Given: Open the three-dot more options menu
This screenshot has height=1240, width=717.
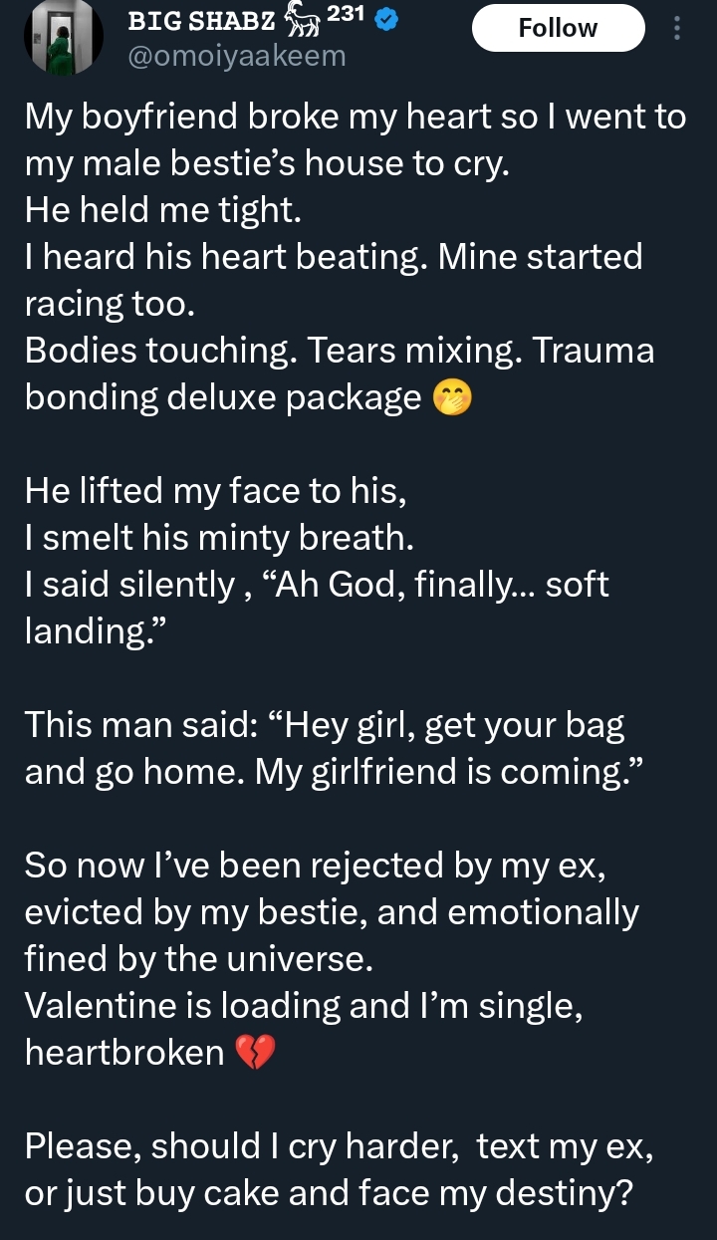Looking at the screenshot, I should click(x=677, y=28).
